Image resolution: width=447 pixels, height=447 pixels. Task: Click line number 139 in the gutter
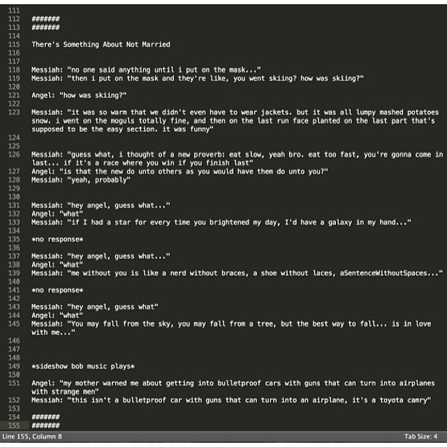tap(14, 273)
